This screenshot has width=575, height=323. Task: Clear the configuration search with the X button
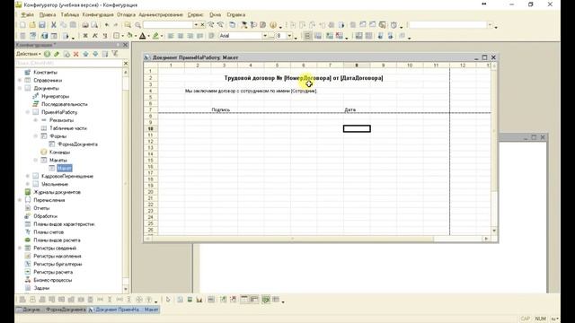[x=126, y=64]
